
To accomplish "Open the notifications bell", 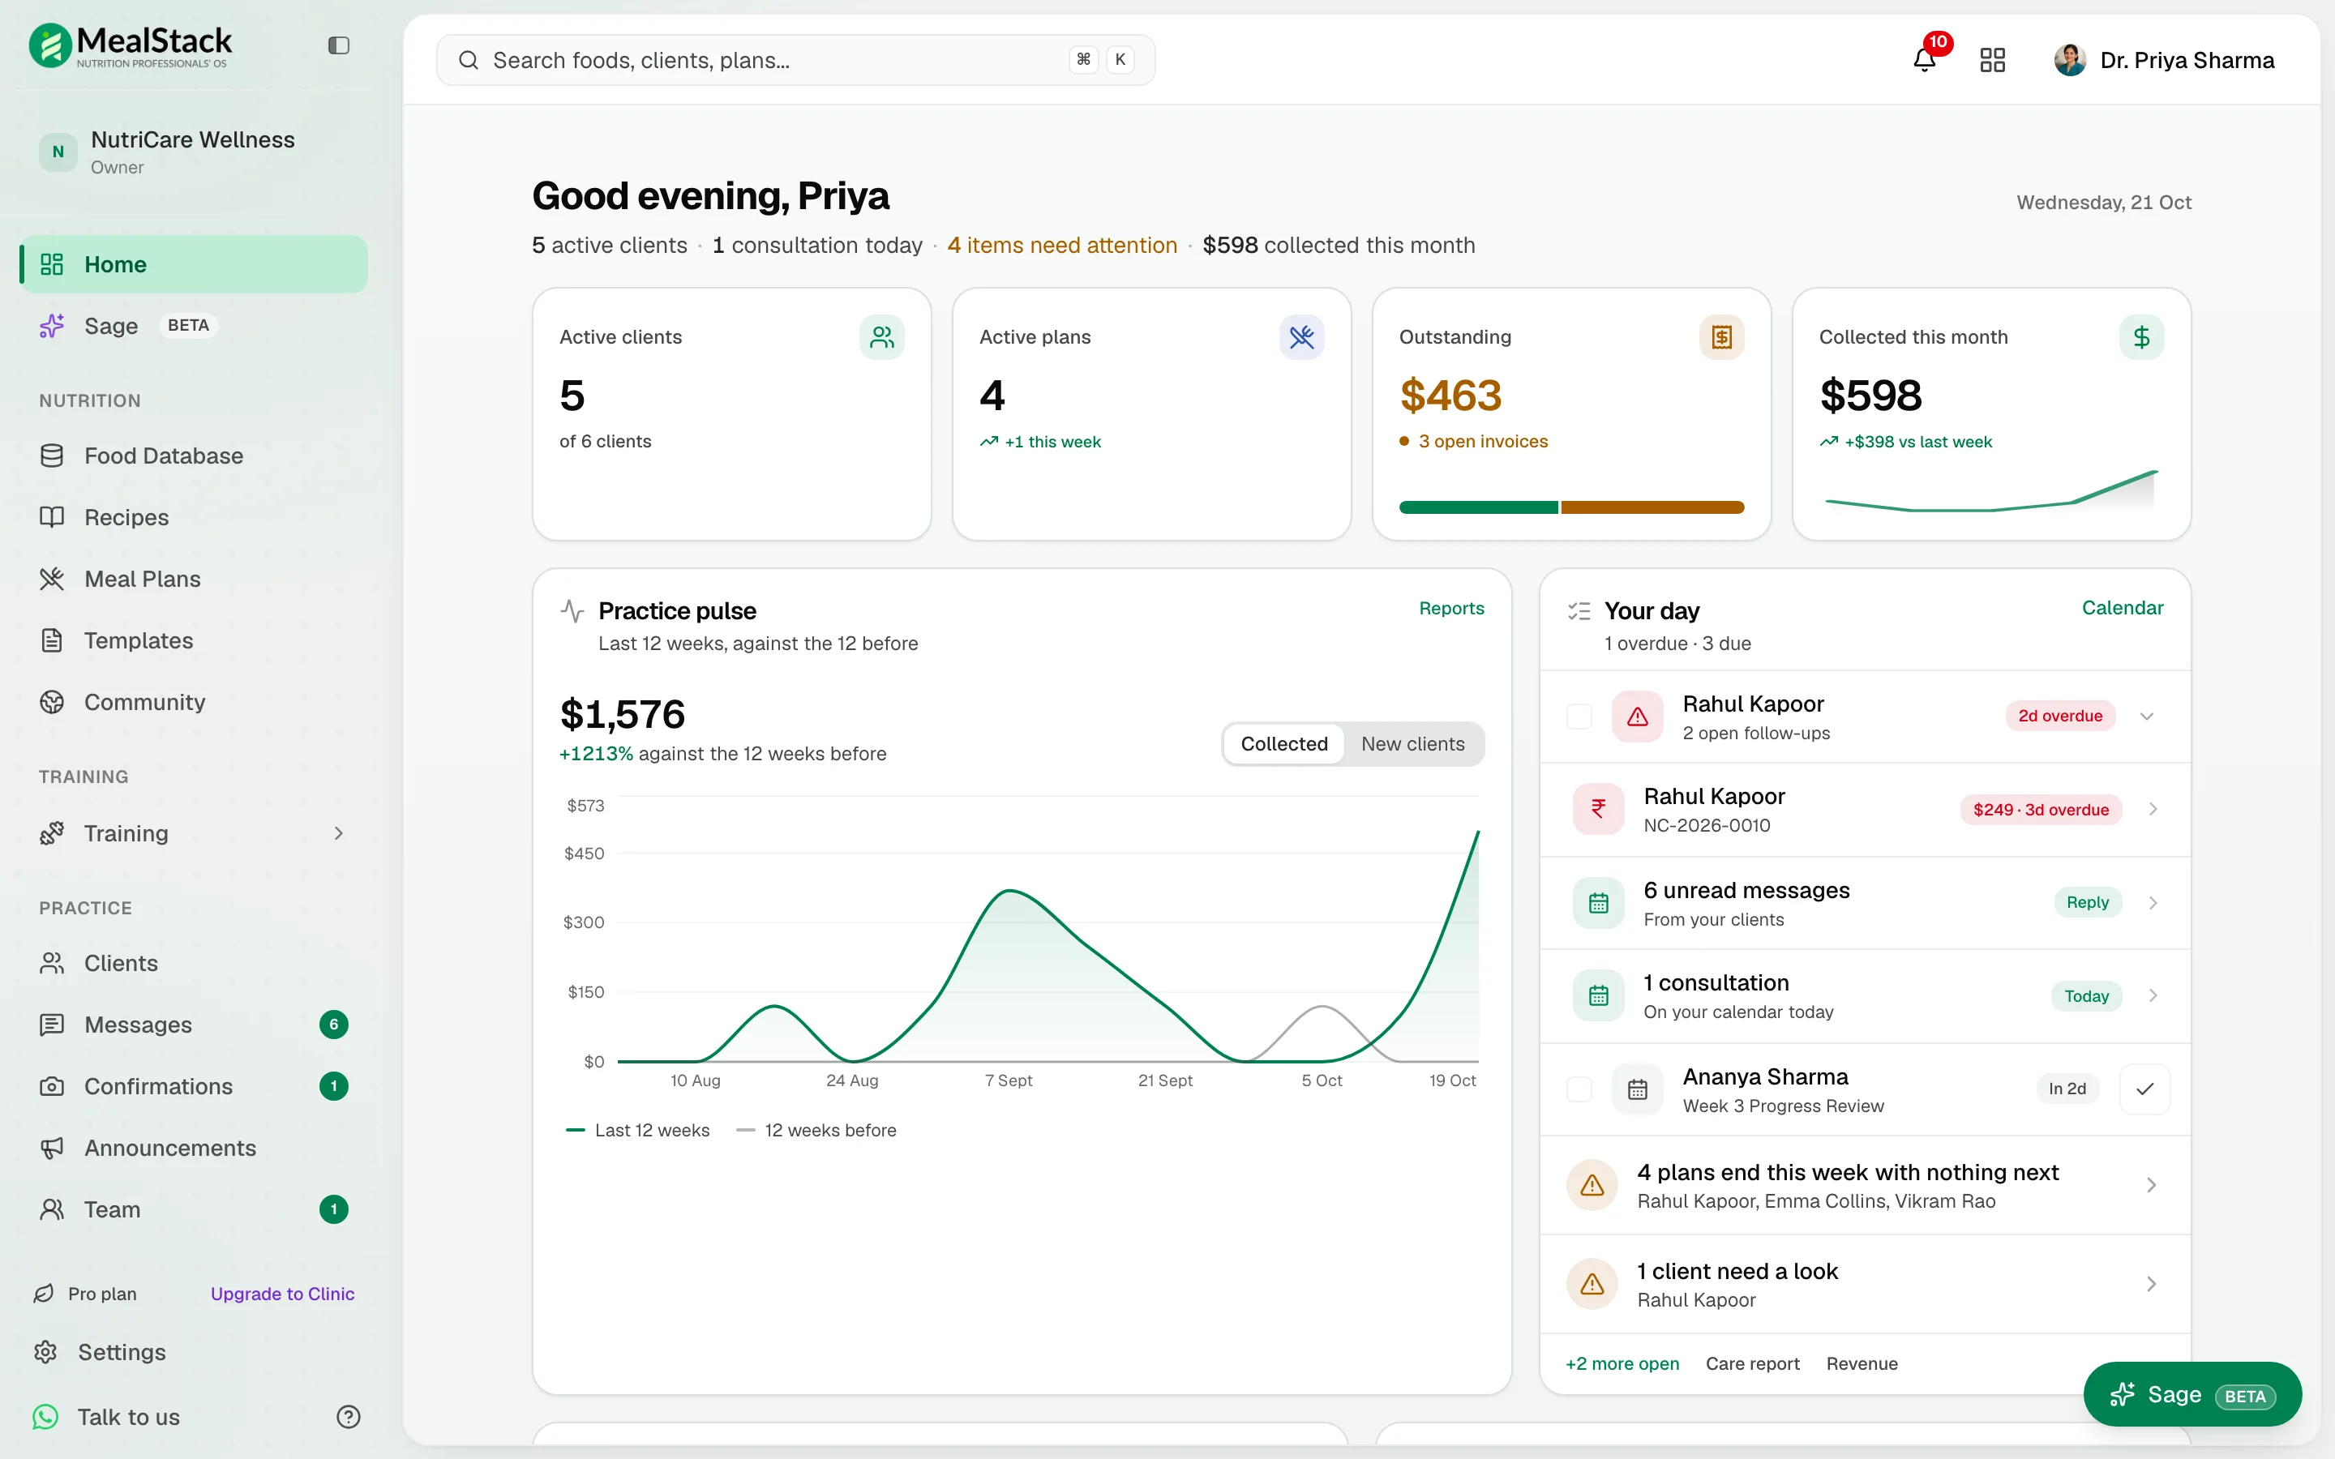I will point(1924,60).
